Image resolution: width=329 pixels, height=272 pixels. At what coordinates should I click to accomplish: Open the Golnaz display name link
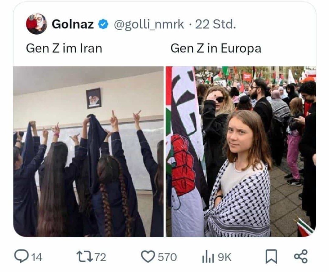click(x=73, y=24)
